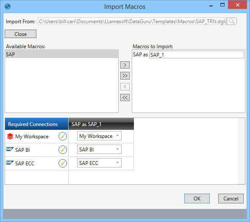250x222 pixels.
Task: Click the Close button
Action: tap(21, 34)
